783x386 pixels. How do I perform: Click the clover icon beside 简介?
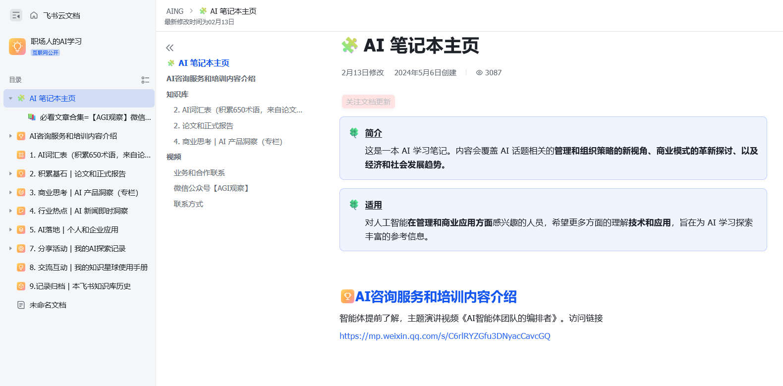pos(354,133)
